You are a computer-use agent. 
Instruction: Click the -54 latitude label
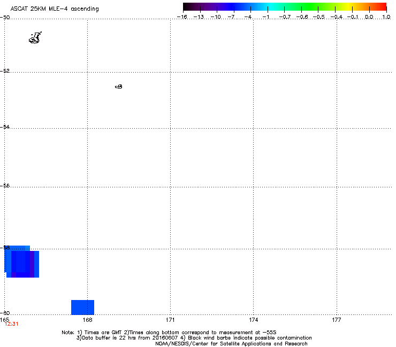coord(5,127)
